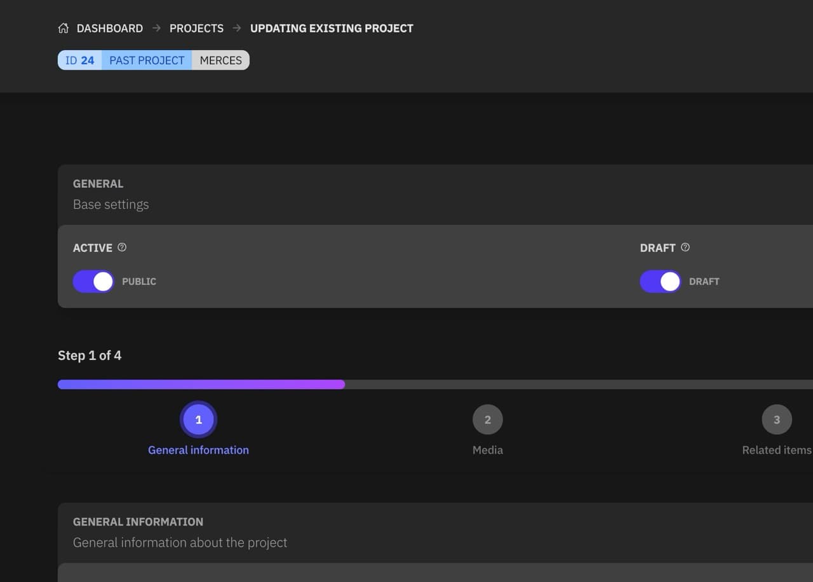Image resolution: width=813 pixels, height=582 pixels.
Task: Go to the step 3 circle
Action: coord(776,420)
